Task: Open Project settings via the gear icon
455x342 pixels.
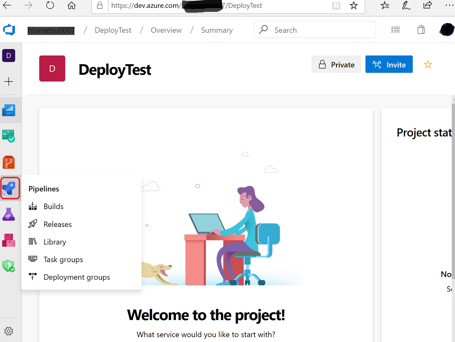Action: click(x=9, y=331)
